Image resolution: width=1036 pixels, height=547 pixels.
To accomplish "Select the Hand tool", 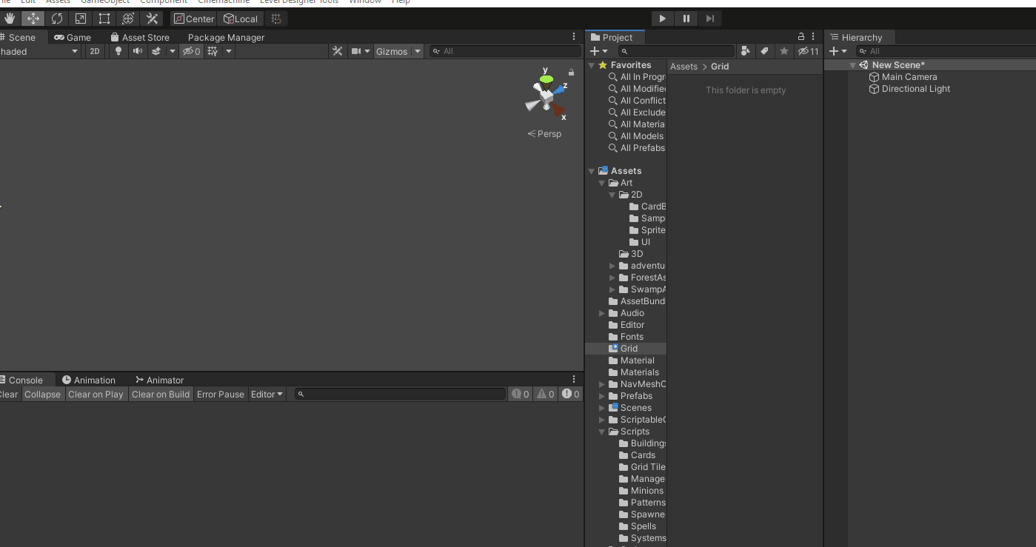I will pyautogui.click(x=10, y=19).
